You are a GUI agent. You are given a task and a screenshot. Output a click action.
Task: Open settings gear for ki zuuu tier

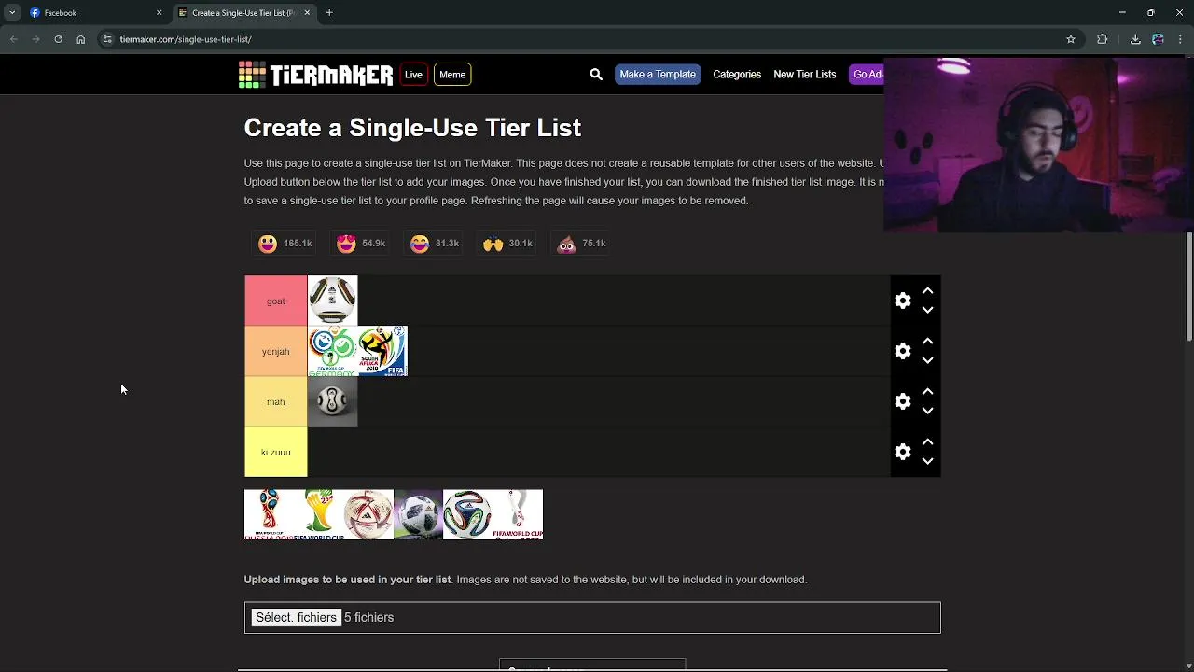tap(903, 452)
